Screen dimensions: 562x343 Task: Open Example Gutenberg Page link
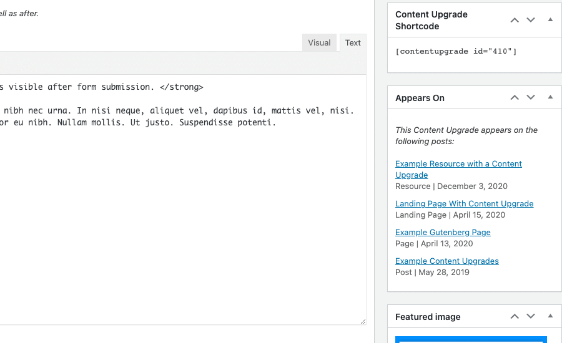click(443, 233)
